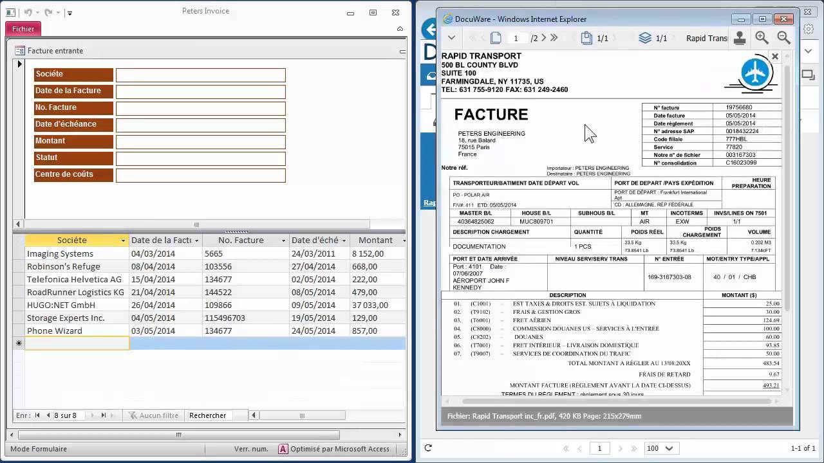Click the DocuWare blue back arrow
Image resolution: width=824 pixels, height=463 pixels.
click(x=429, y=29)
